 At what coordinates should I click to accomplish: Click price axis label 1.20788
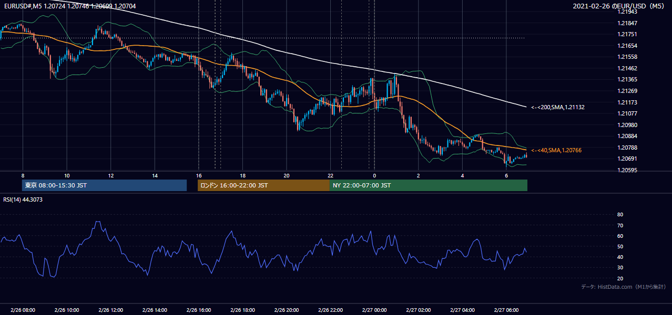627,148
